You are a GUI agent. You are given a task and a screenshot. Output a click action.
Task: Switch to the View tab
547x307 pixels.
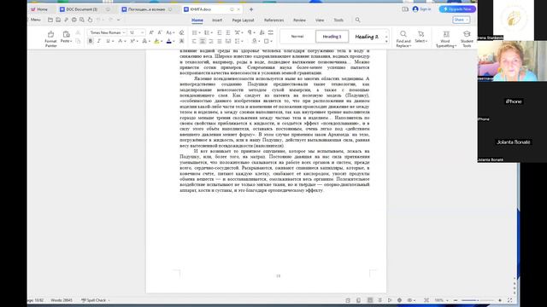(x=320, y=20)
